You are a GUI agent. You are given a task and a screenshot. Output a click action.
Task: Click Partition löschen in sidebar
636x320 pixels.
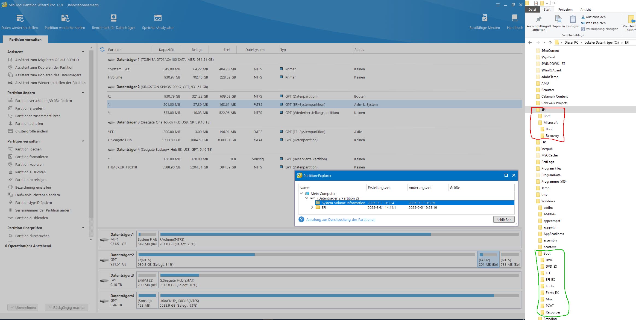(28, 149)
